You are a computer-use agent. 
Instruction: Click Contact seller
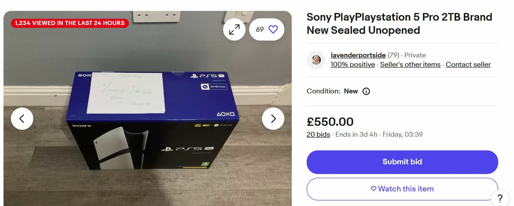tap(468, 64)
